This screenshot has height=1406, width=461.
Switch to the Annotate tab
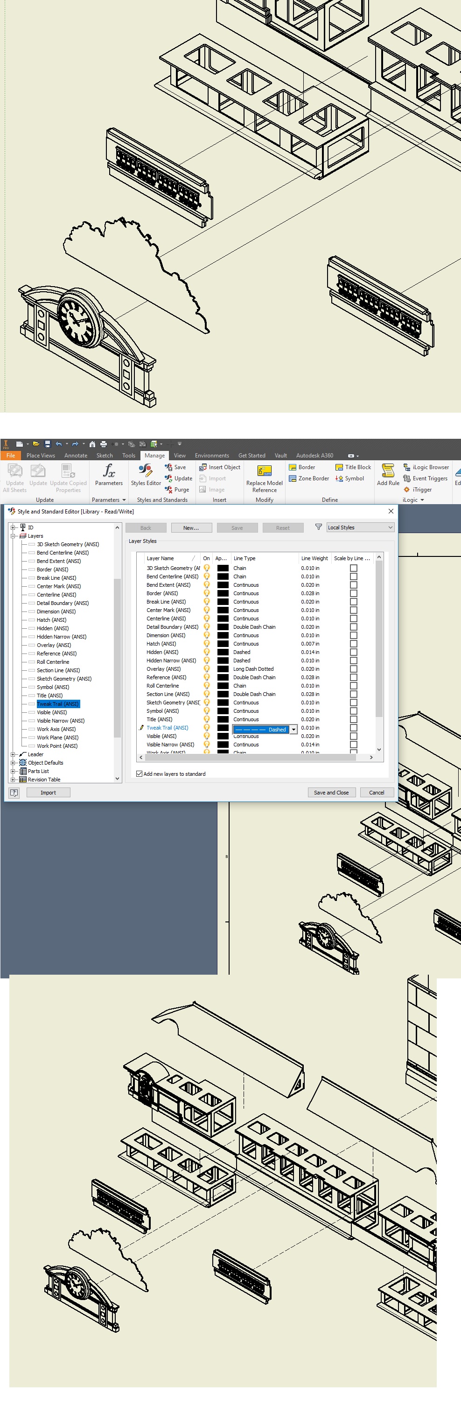(76, 455)
